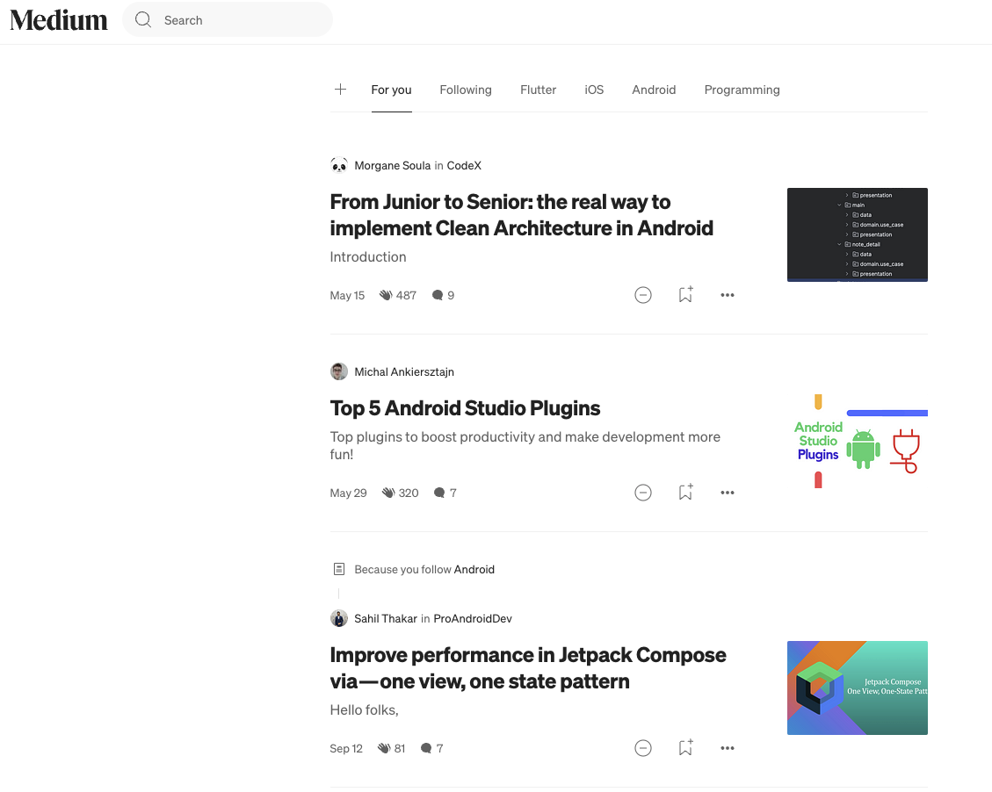Click Sahil Thakar's avatar
Image resolution: width=992 pixels, height=792 pixels.
pyautogui.click(x=339, y=618)
